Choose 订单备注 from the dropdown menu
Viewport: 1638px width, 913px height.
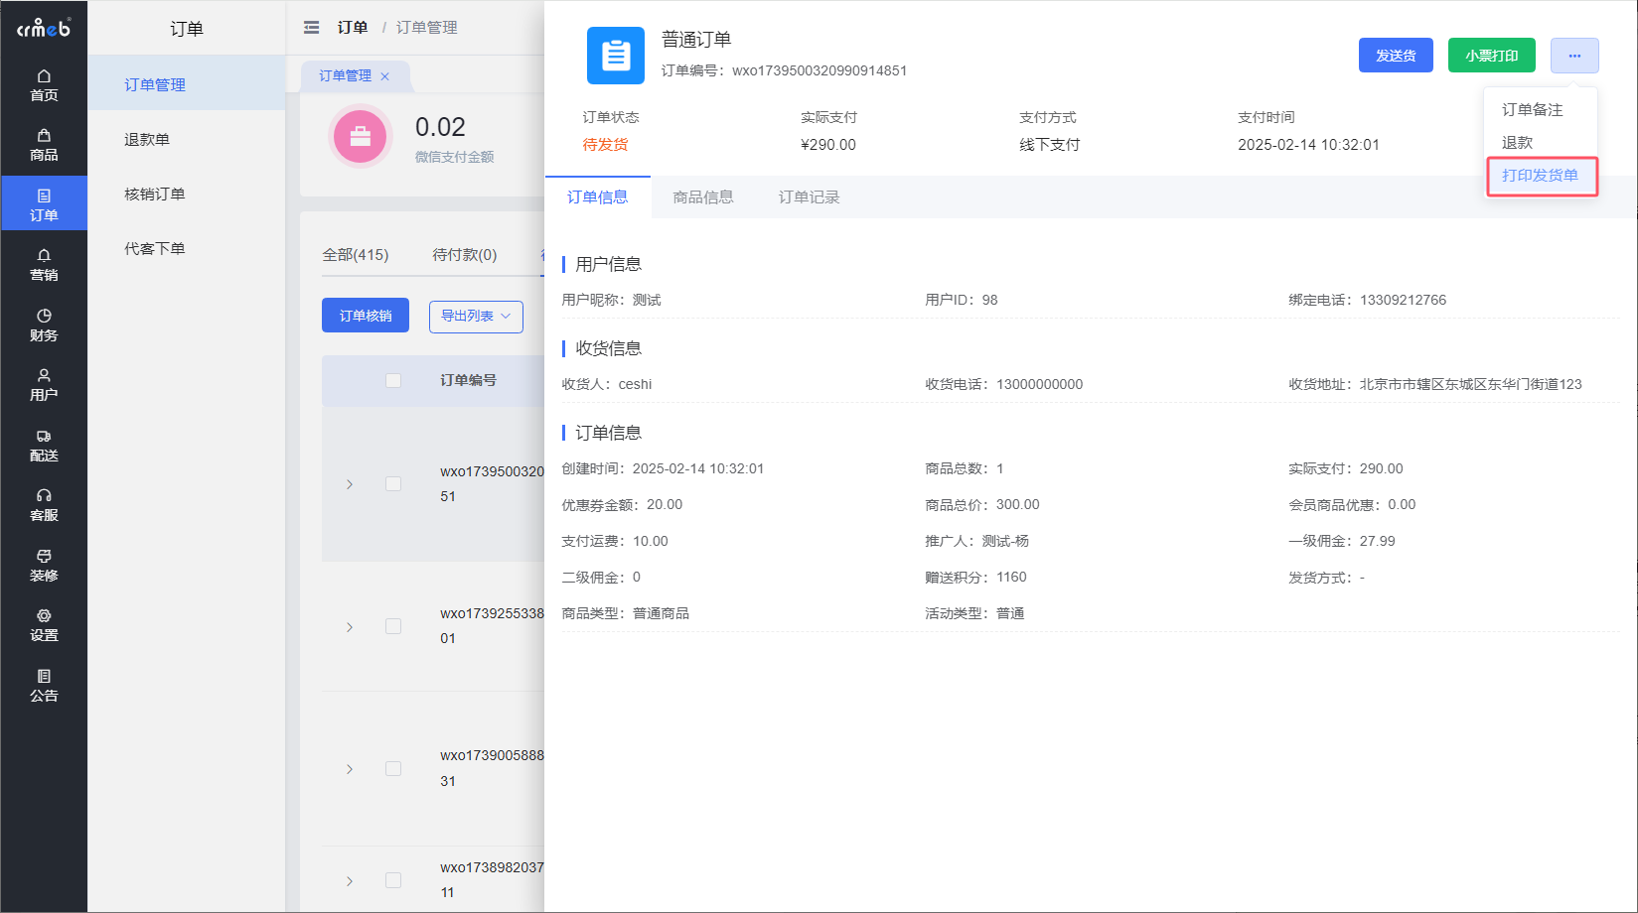click(1533, 110)
